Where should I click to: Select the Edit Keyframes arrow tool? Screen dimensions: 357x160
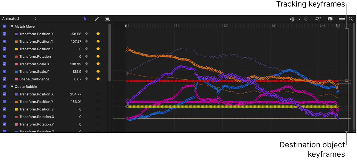85,19
